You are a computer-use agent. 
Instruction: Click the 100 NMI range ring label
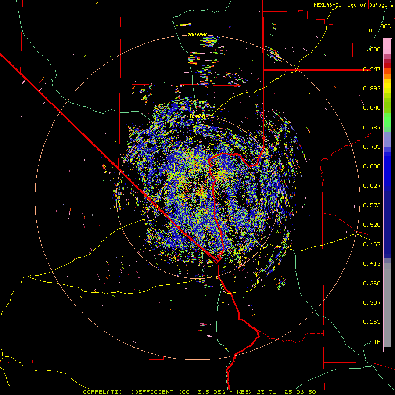[x=197, y=35]
